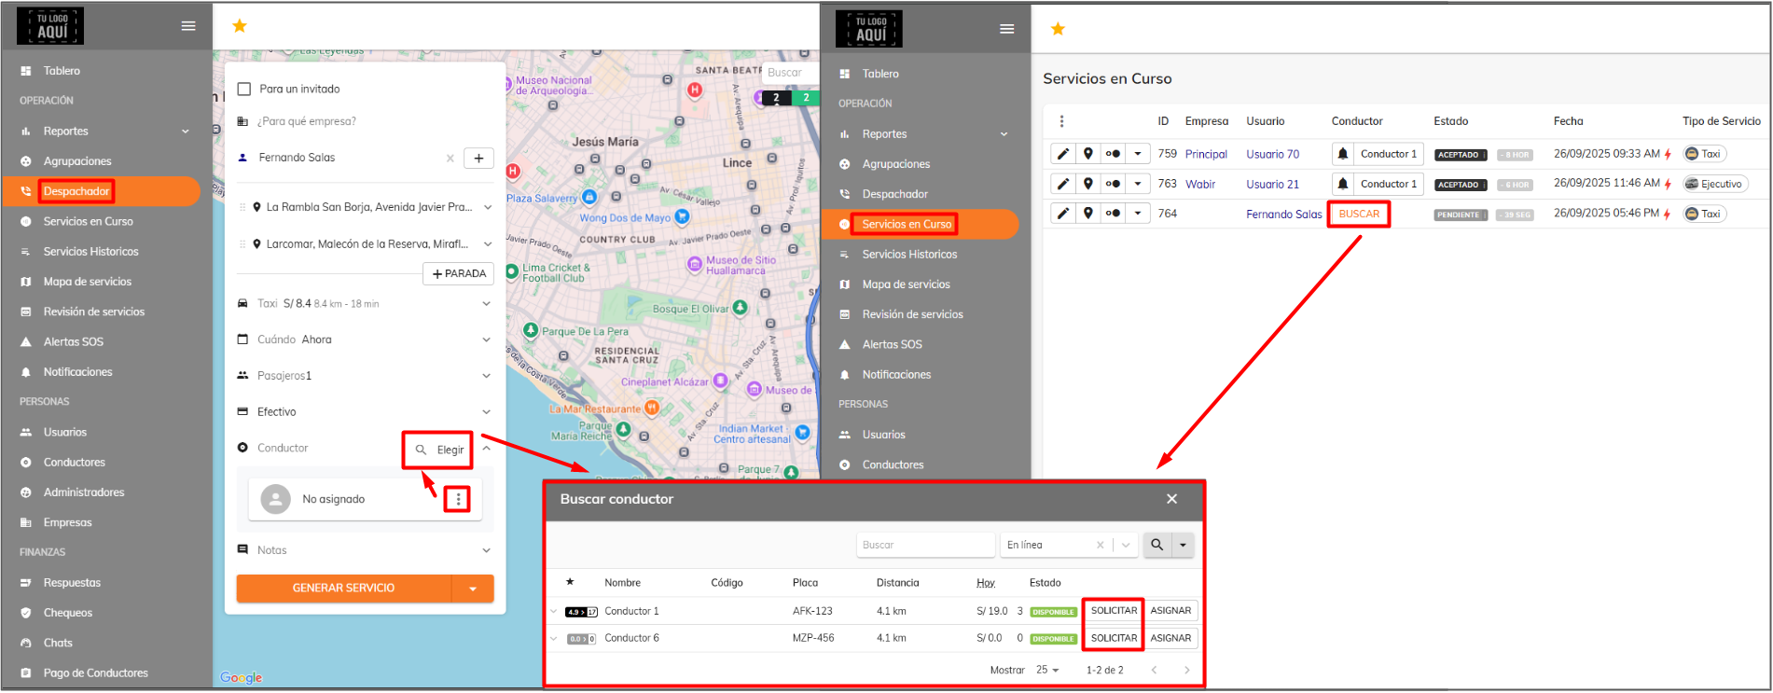
Task: Click the route icon for service 759
Action: tap(1113, 154)
